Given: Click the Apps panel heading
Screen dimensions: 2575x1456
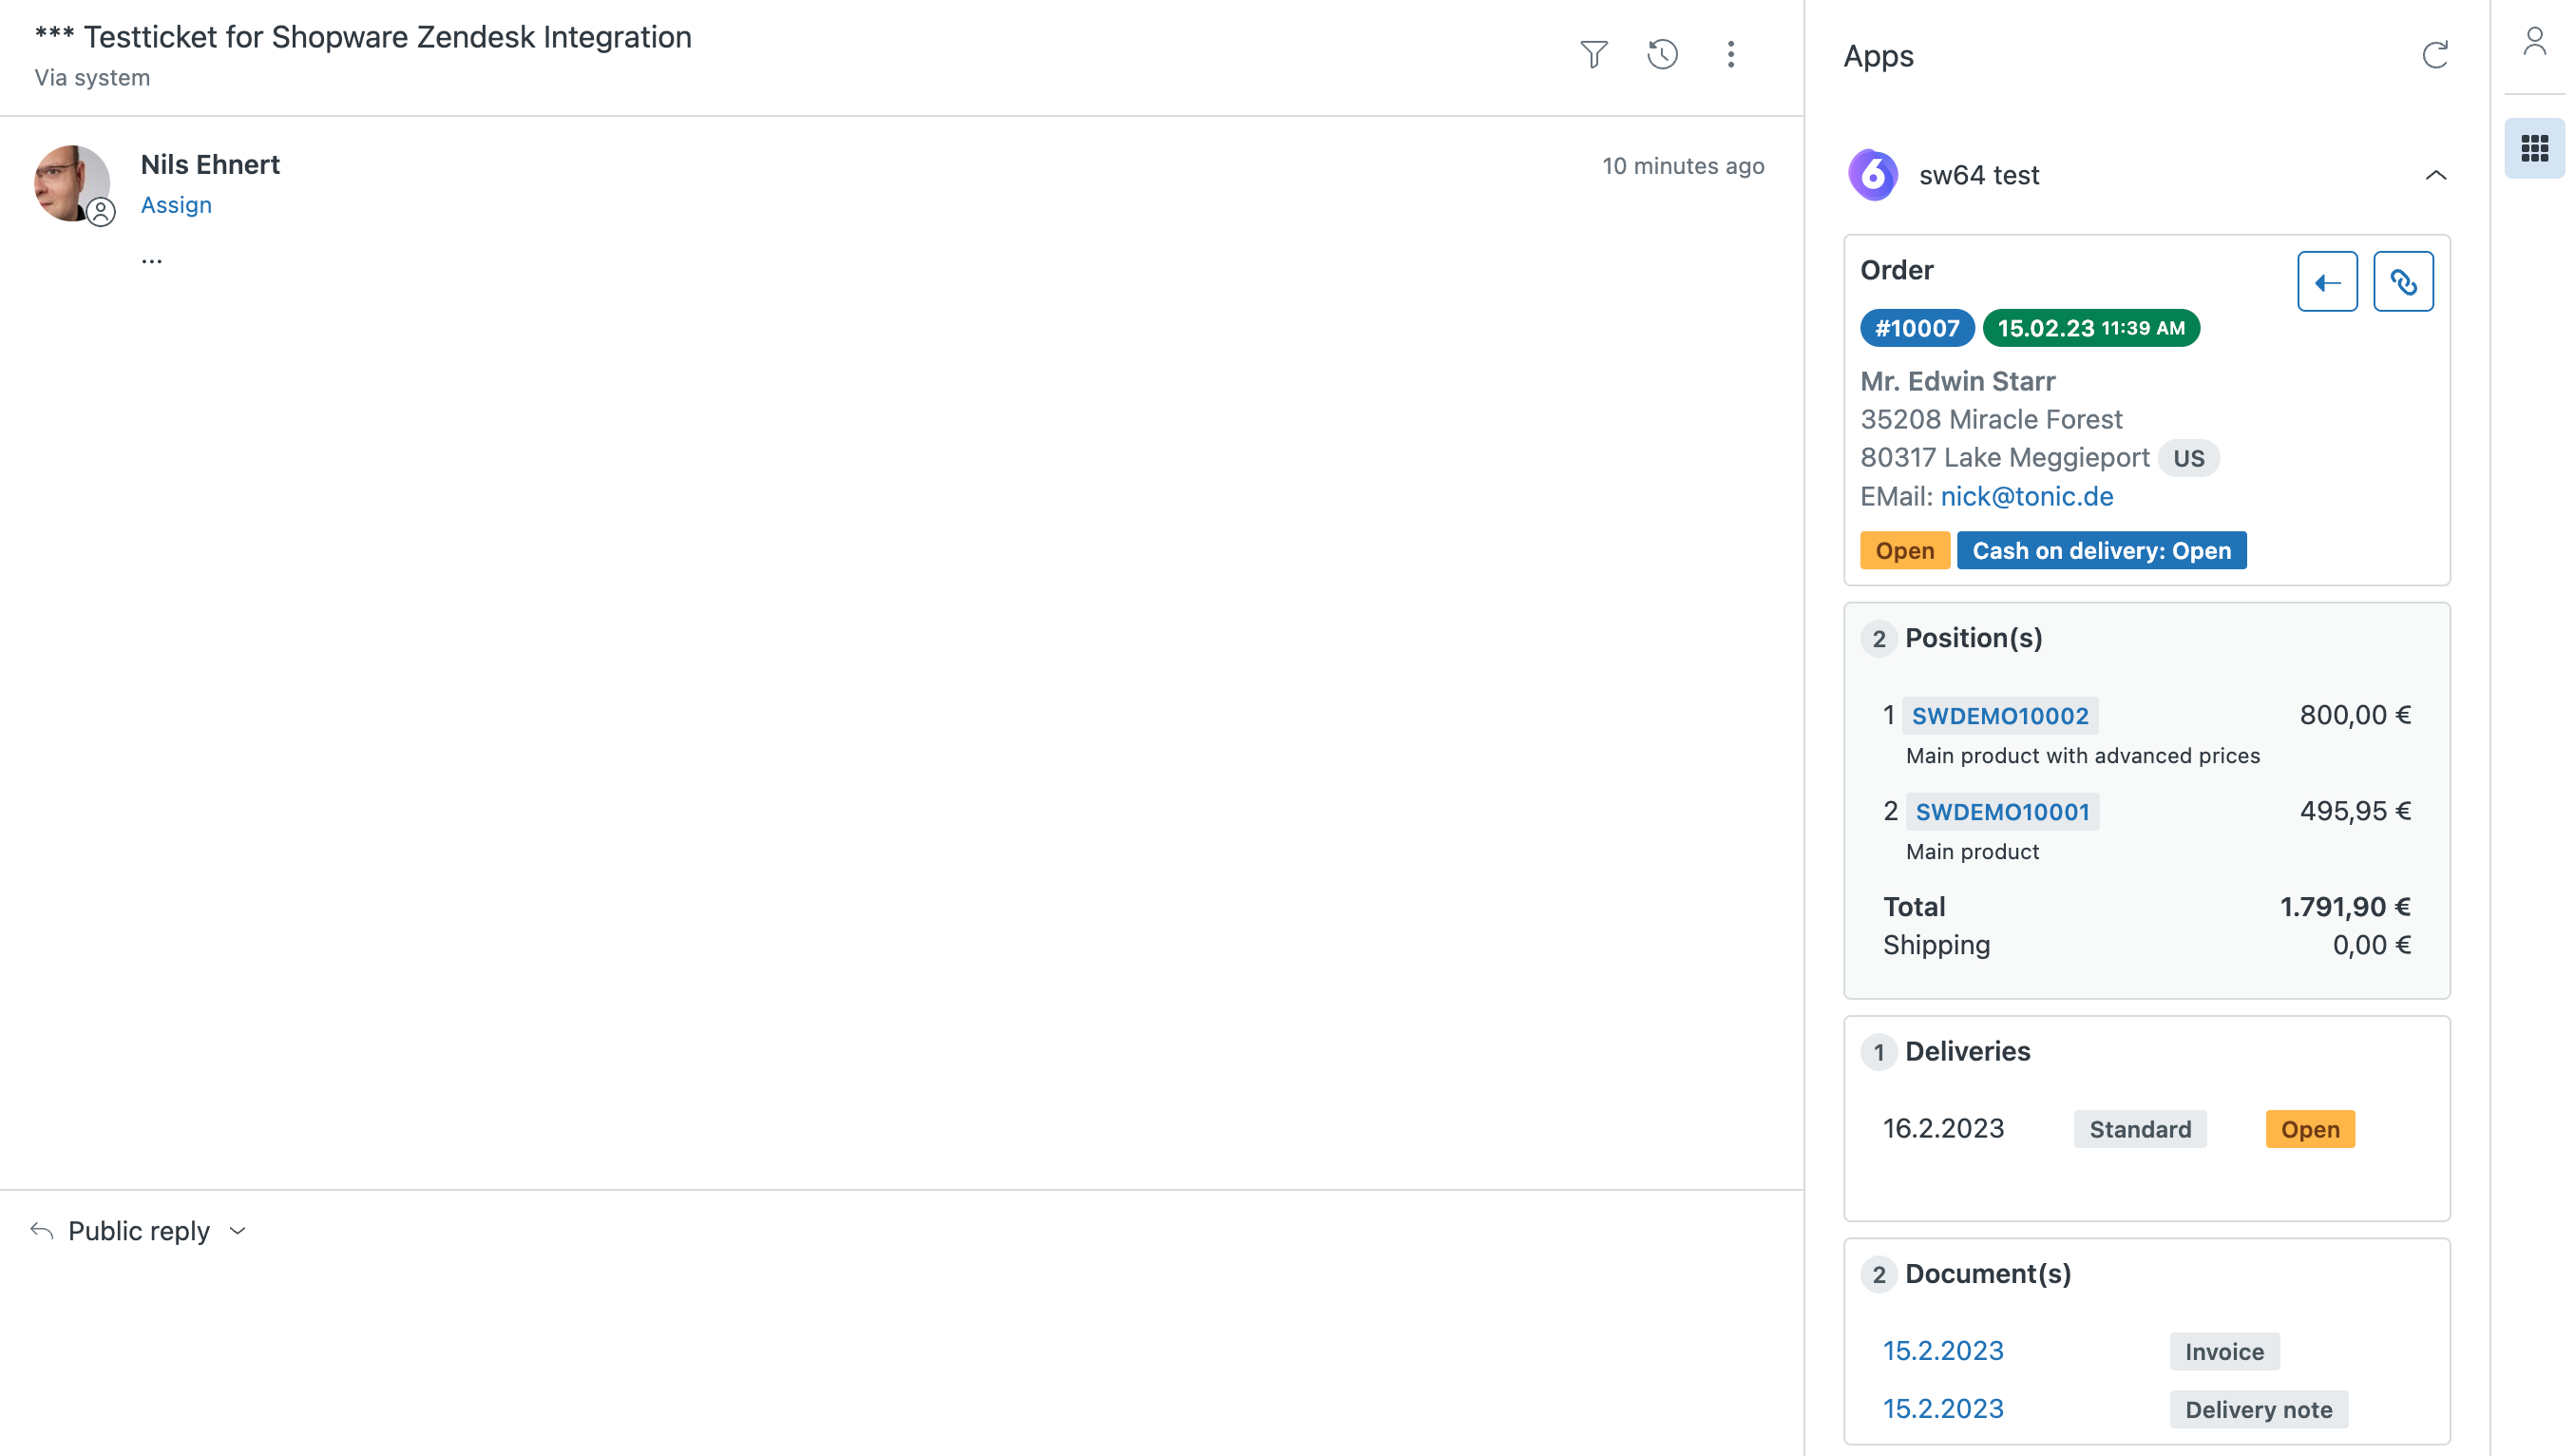Looking at the screenshot, I should [x=1879, y=56].
